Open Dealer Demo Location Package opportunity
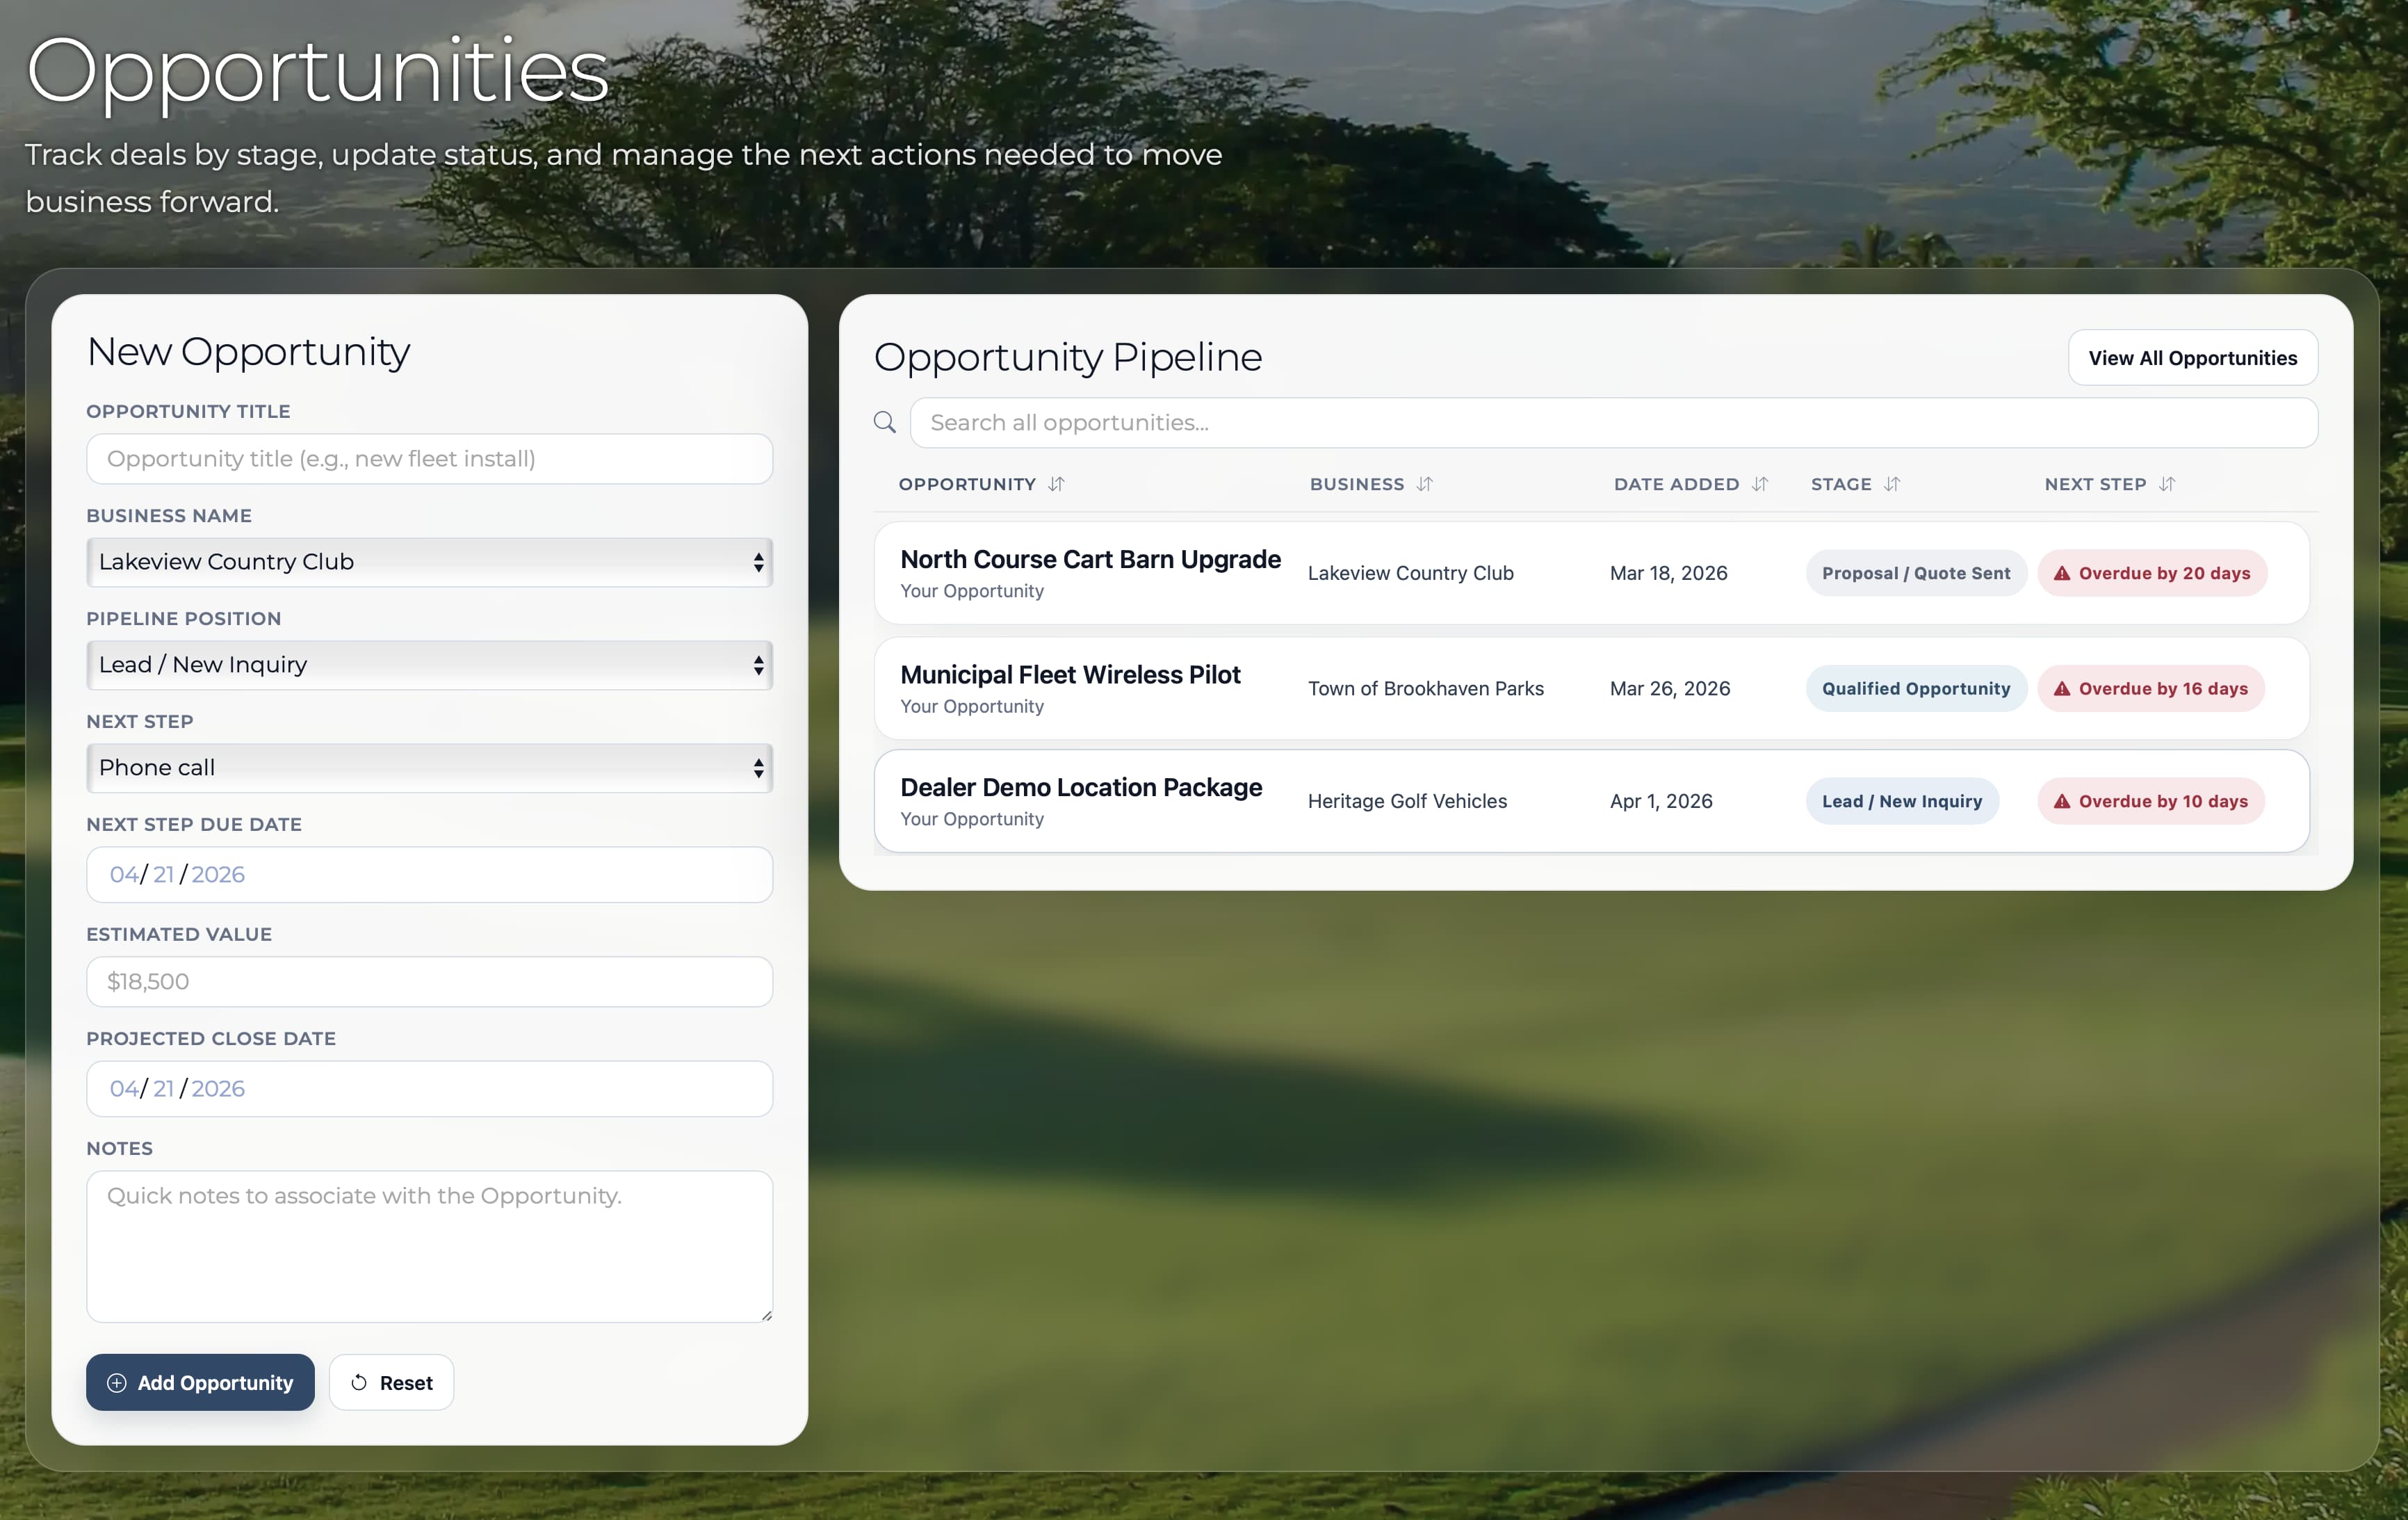 [x=1081, y=788]
